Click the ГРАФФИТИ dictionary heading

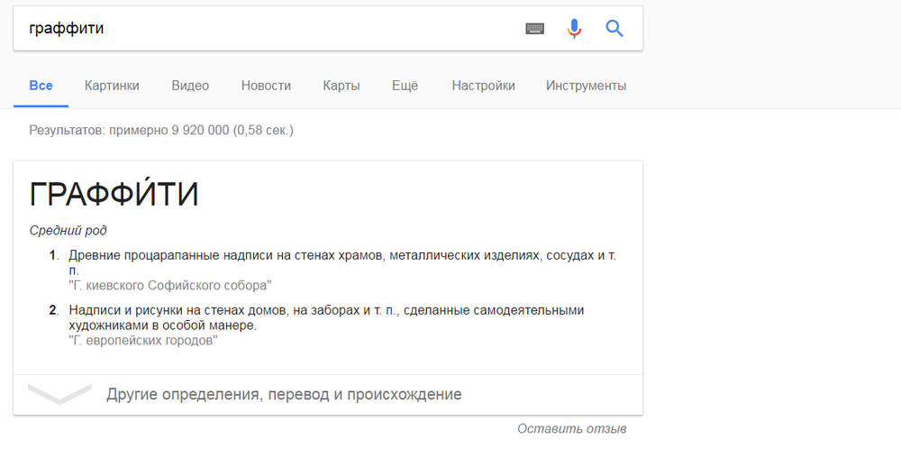point(114,196)
